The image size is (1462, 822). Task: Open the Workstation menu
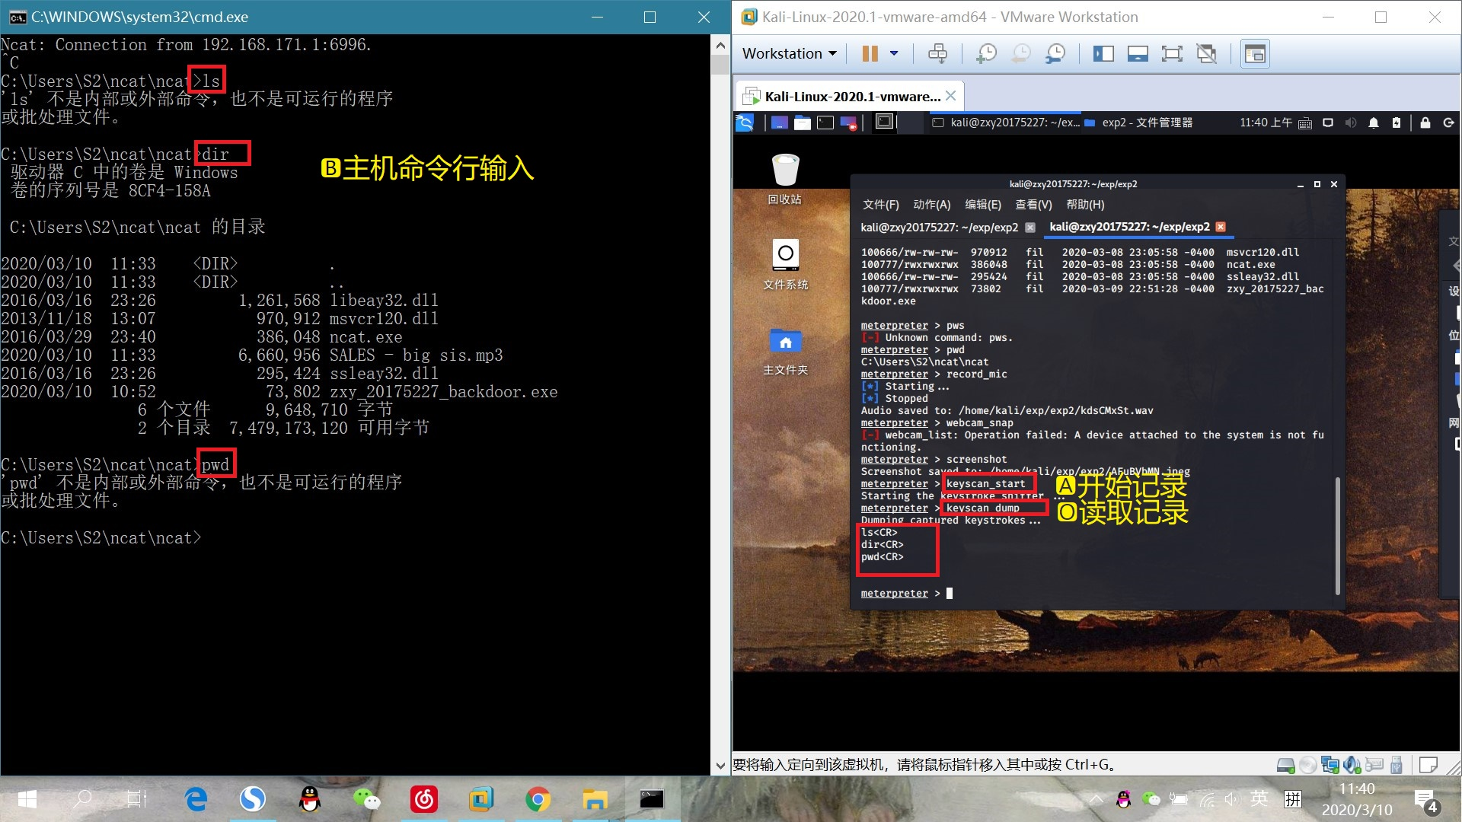[x=789, y=53]
